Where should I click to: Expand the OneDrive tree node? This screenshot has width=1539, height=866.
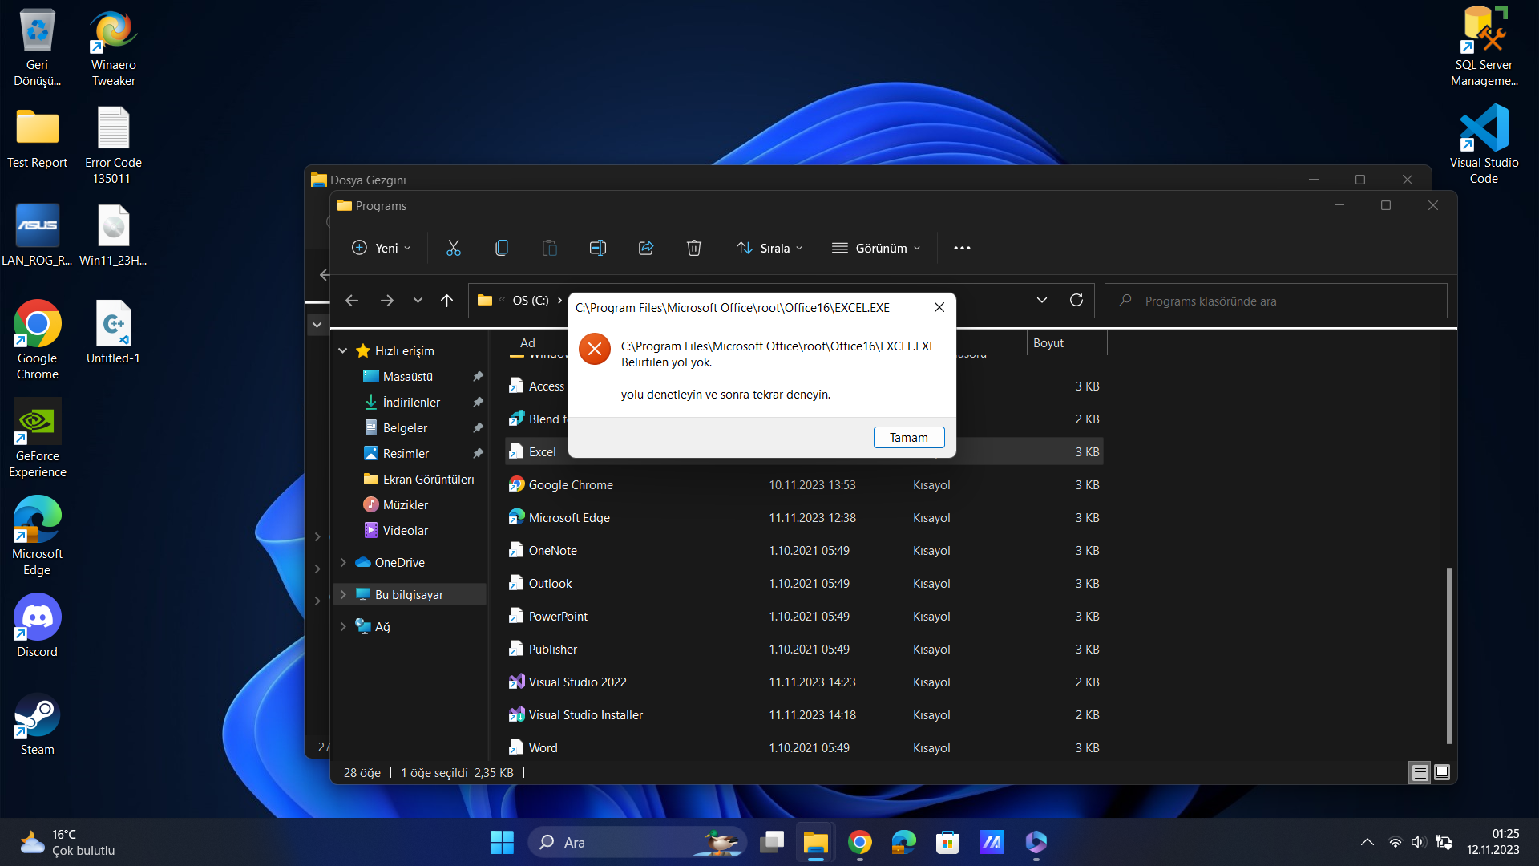(x=343, y=562)
